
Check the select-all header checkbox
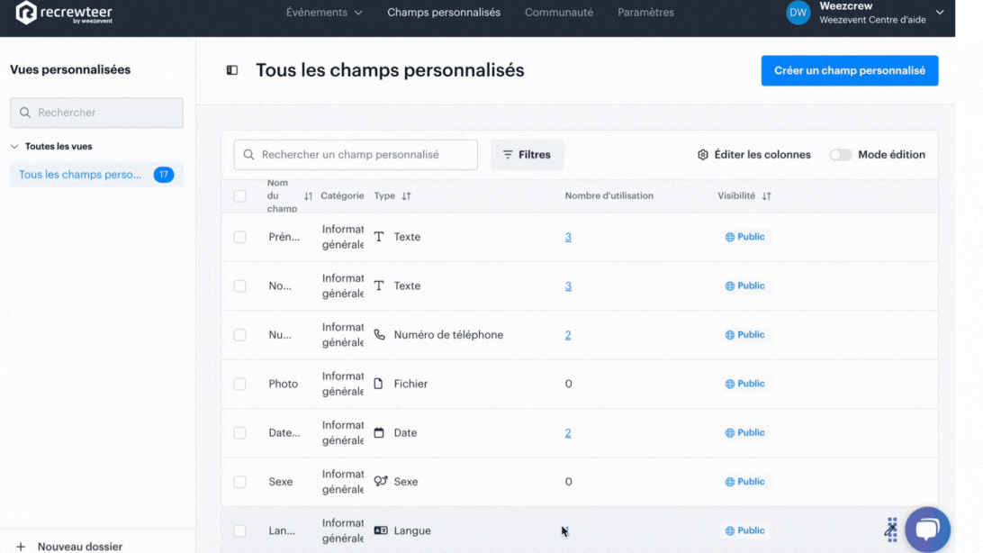coord(239,196)
